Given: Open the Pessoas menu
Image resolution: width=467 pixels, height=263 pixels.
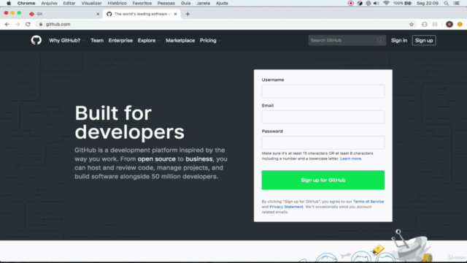Looking at the screenshot, I should (x=166, y=3).
